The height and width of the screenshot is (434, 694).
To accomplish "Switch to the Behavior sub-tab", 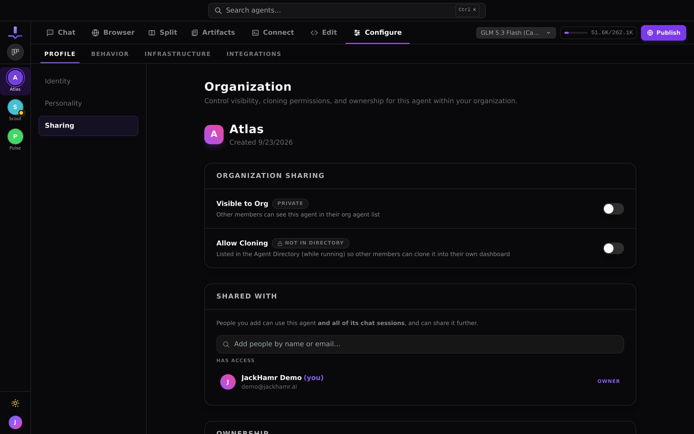I will point(110,54).
